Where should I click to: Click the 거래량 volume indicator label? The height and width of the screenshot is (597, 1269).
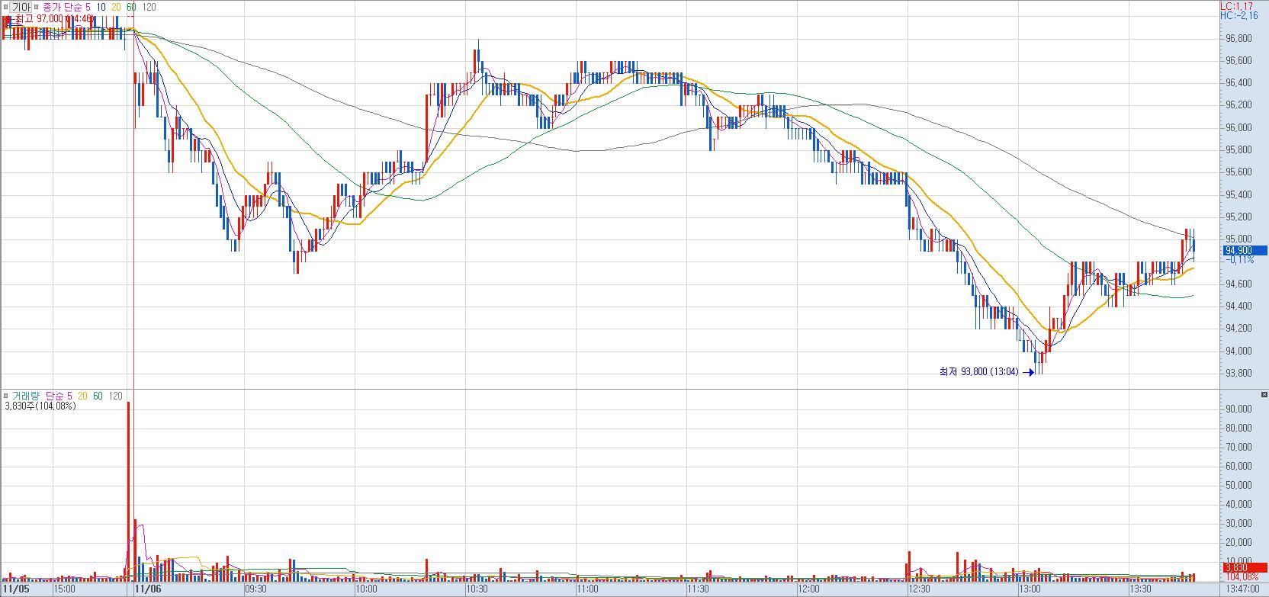point(27,396)
